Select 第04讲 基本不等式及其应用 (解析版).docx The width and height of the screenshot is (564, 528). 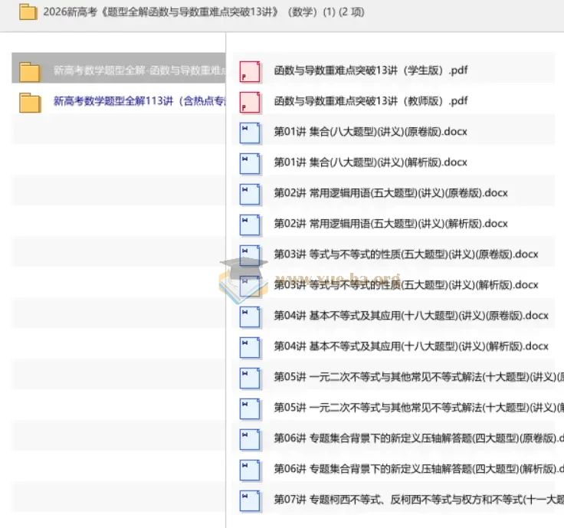coord(412,346)
